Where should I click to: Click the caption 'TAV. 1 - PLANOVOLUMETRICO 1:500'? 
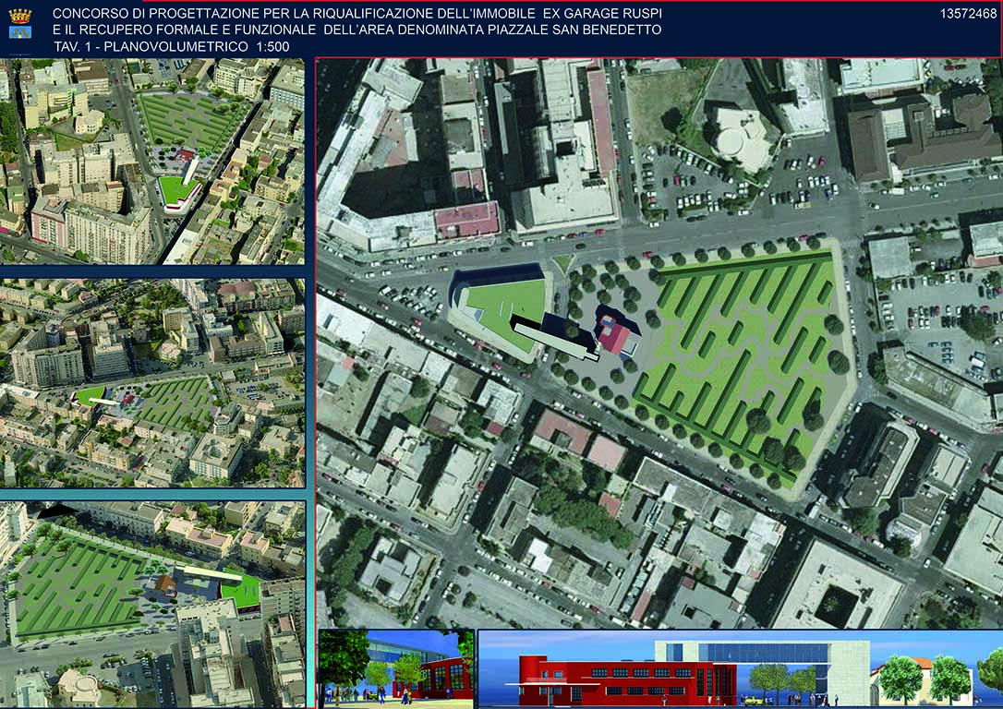coord(172,46)
